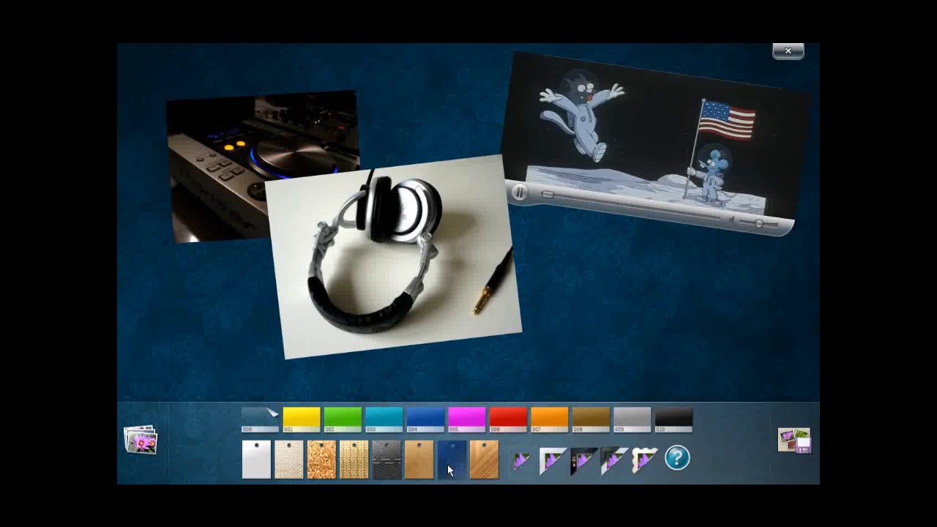Apply the white border photo frame style
This screenshot has width=937, height=527.
tap(552, 461)
